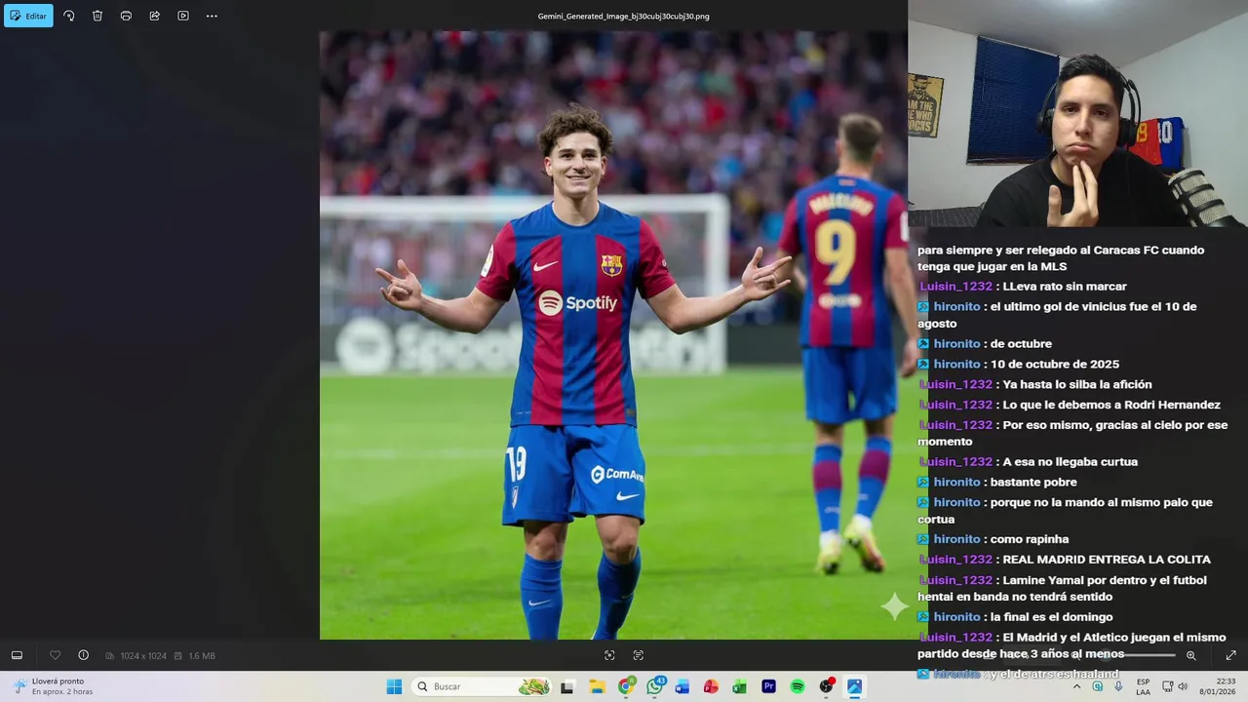This screenshot has width=1248, height=702.
Task: Fit the image to window icon
Action: 609,655
